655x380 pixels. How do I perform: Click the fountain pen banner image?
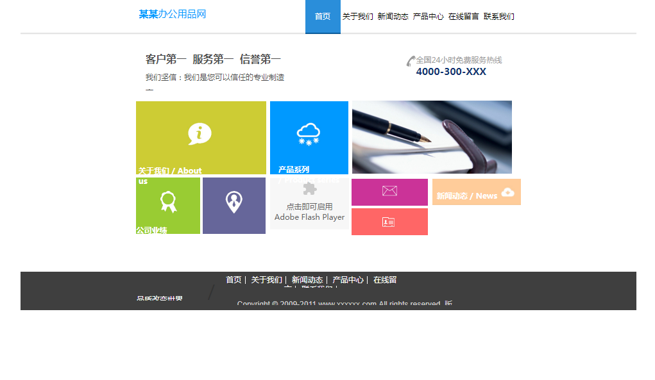[432, 137]
